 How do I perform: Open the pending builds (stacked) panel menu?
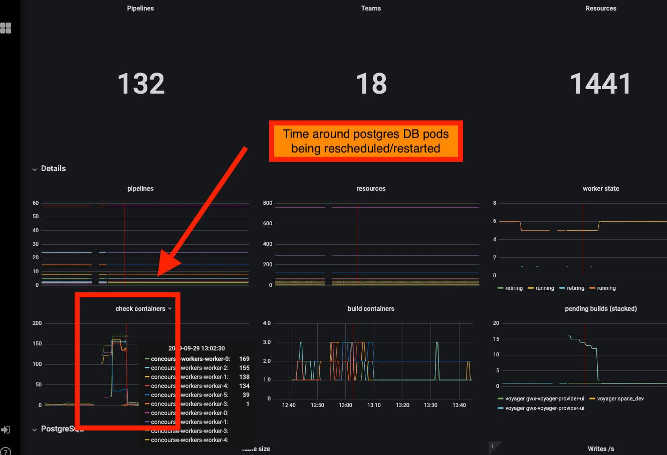[x=601, y=308]
